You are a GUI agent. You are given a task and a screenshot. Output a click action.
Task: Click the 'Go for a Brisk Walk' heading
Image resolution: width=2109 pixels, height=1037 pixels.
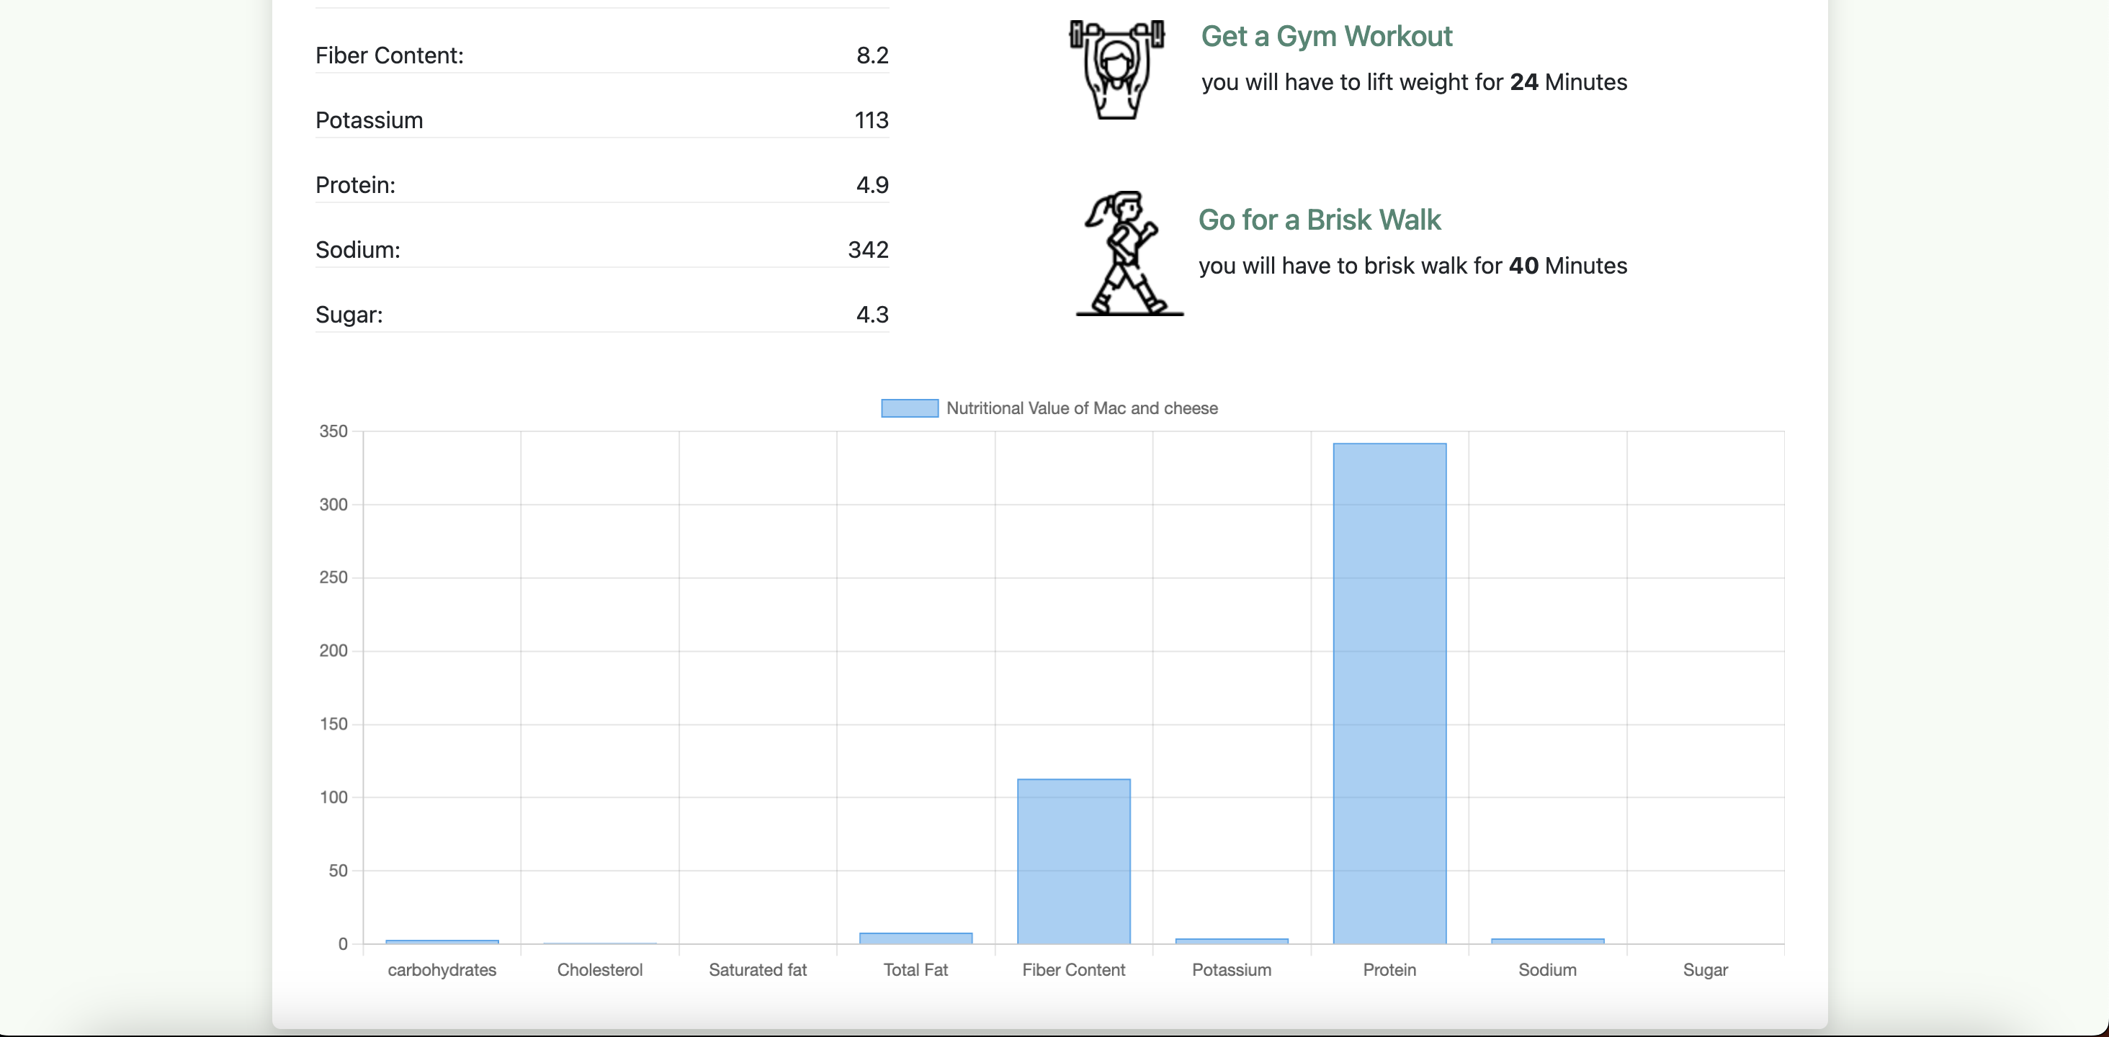click(1319, 220)
